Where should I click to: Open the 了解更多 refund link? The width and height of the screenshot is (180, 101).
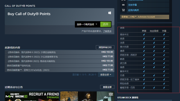107,31
